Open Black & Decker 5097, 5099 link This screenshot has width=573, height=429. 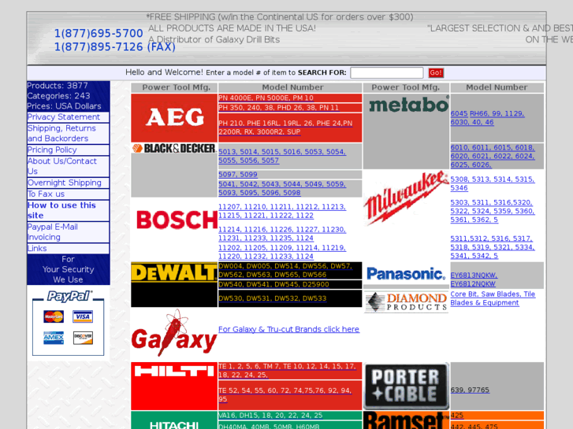coord(238,175)
